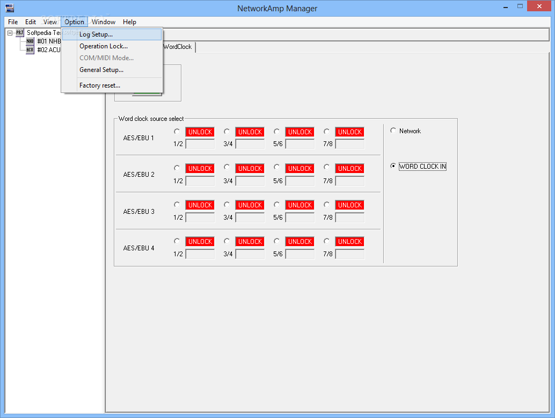
Task: Maximize the NetworkAmp Manager window
Action: [x=520, y=6]
